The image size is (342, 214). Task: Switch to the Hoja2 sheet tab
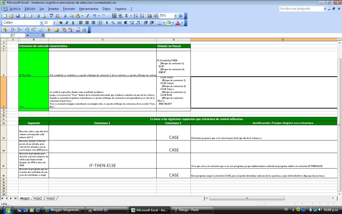(38, 198)
